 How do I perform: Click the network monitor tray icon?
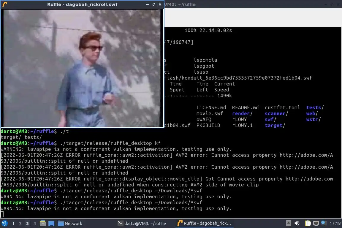316,223
